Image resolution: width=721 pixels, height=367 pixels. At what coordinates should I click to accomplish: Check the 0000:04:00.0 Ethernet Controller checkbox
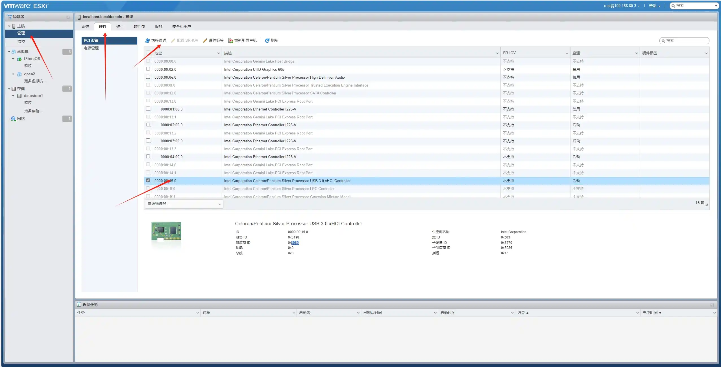[x=148, y=156]
